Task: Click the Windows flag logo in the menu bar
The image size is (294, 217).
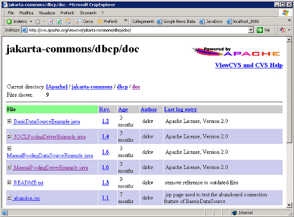Action: (285, 13)
